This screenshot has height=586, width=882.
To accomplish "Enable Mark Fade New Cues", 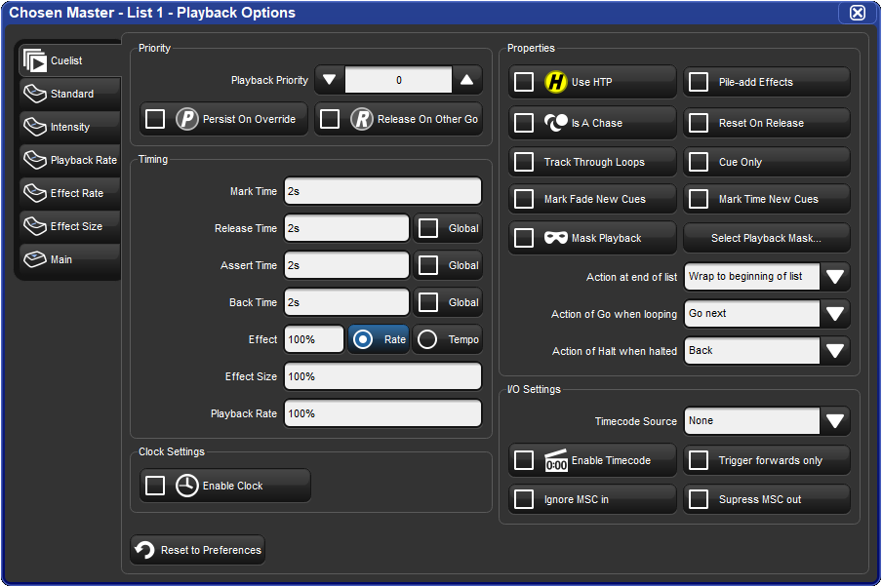I will coord(524,199).
